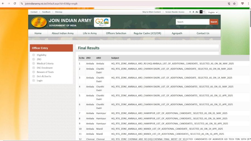Select the dark contrast theme swatch
This screenshot has height=141, width=251.
point(201,12)
